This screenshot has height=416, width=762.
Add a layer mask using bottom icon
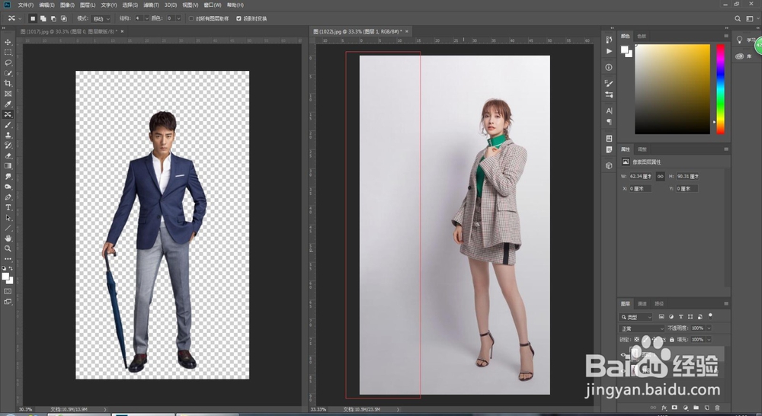pyautogui.click(x=674, y=408)
